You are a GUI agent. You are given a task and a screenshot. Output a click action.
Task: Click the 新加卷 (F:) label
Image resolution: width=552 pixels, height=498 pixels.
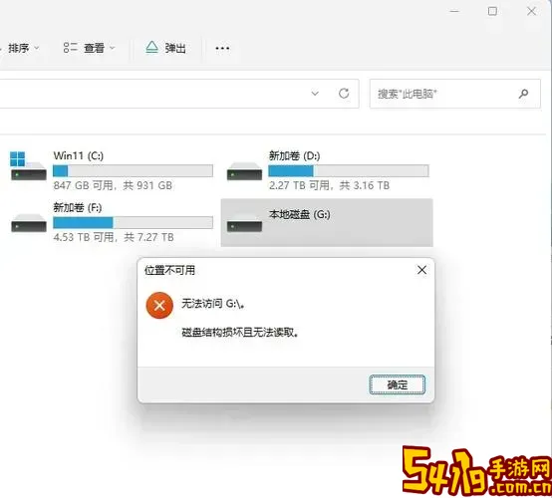pyautogui.click(x=78, y=207)
